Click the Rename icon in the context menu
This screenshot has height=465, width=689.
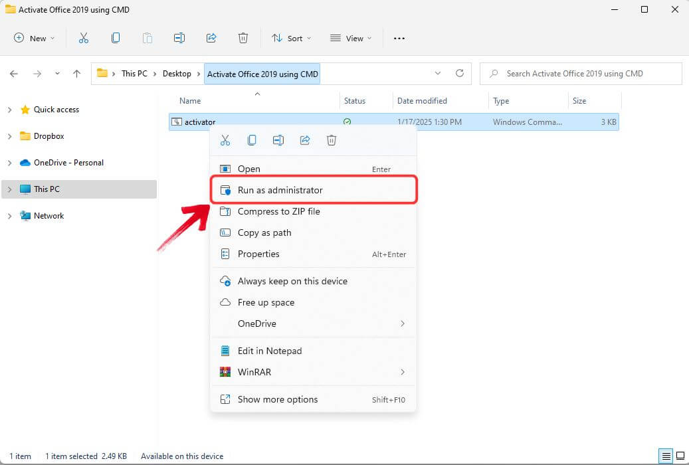278,140
